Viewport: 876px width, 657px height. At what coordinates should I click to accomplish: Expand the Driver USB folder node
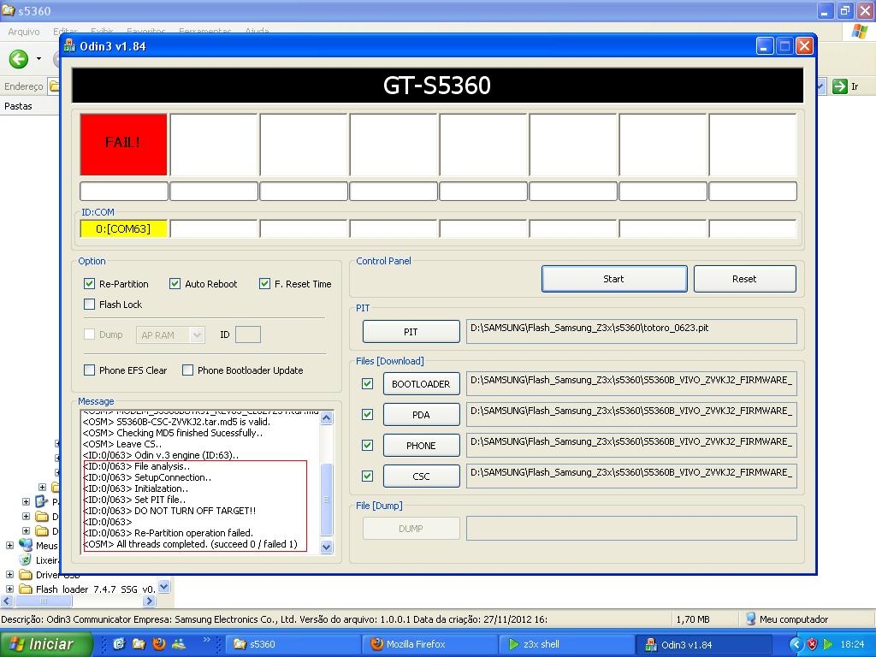coord(9,574)
